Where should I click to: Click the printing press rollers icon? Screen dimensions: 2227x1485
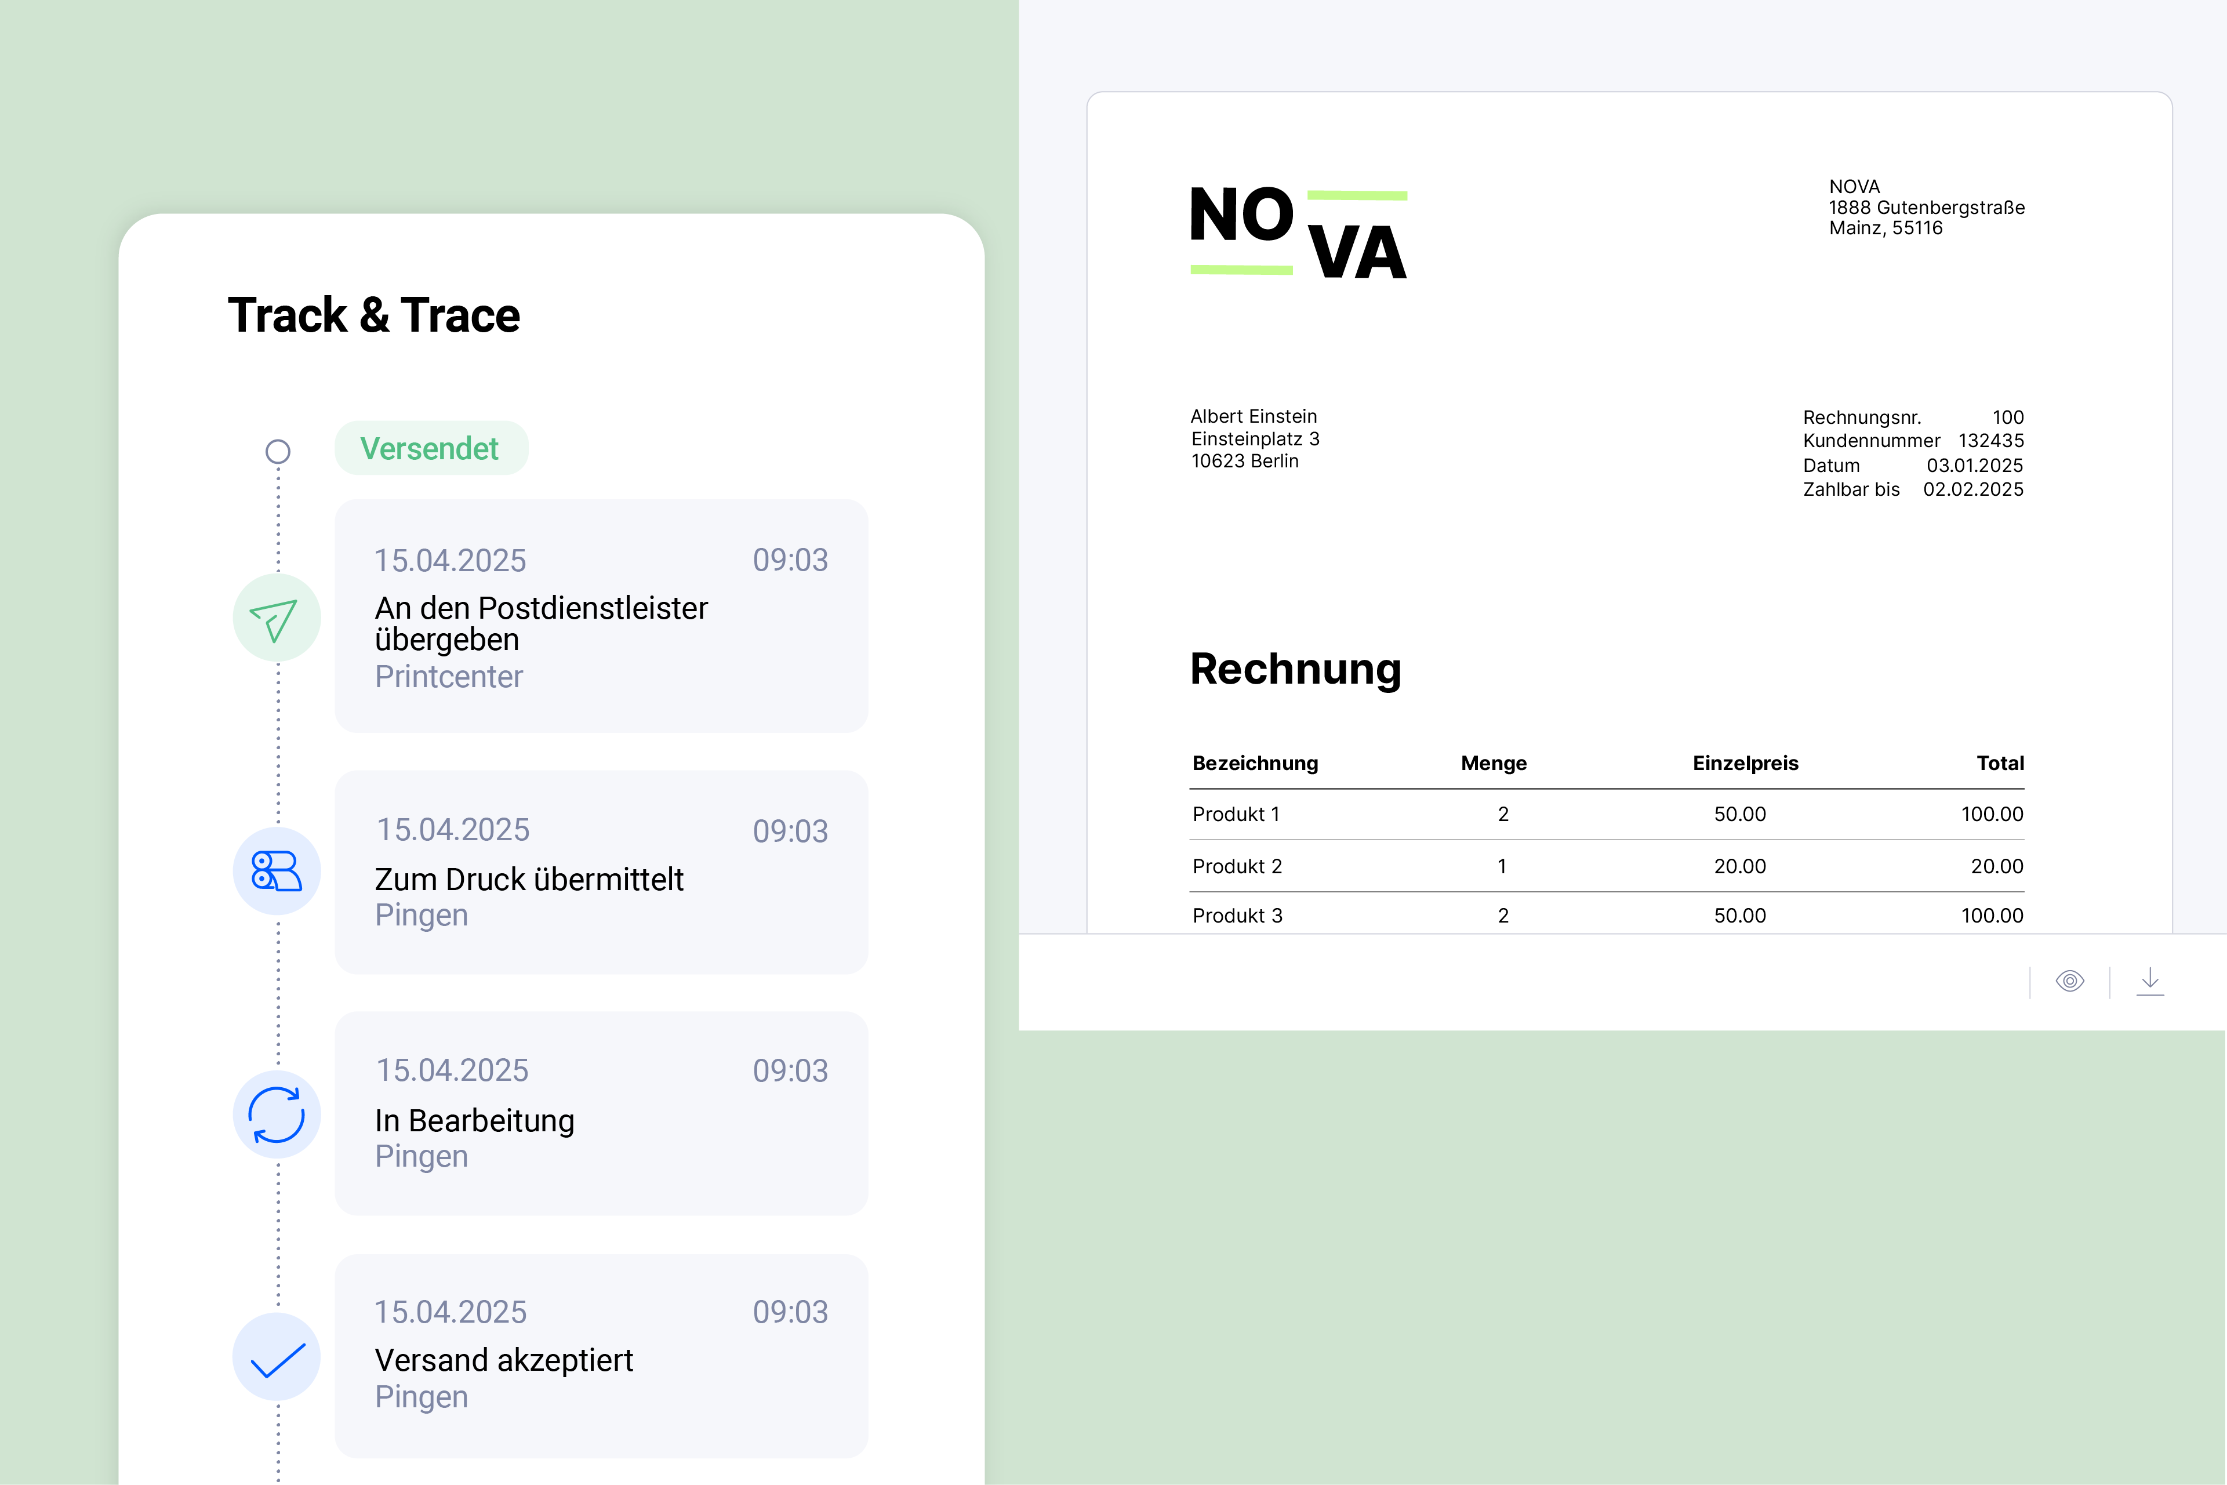point(277,872)
